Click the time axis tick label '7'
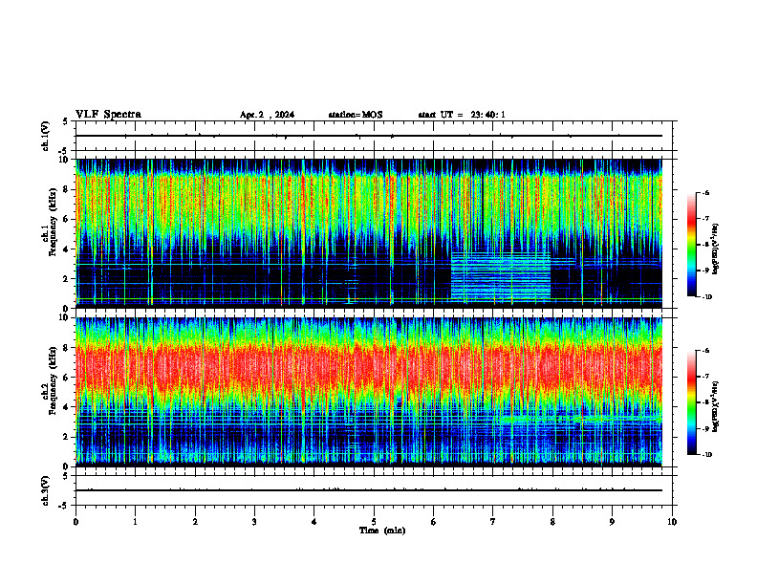 (x=493, y=522)
